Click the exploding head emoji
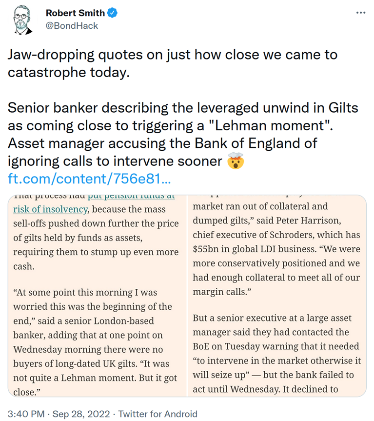The image size is (374, 421). click(x=236, y=160)
